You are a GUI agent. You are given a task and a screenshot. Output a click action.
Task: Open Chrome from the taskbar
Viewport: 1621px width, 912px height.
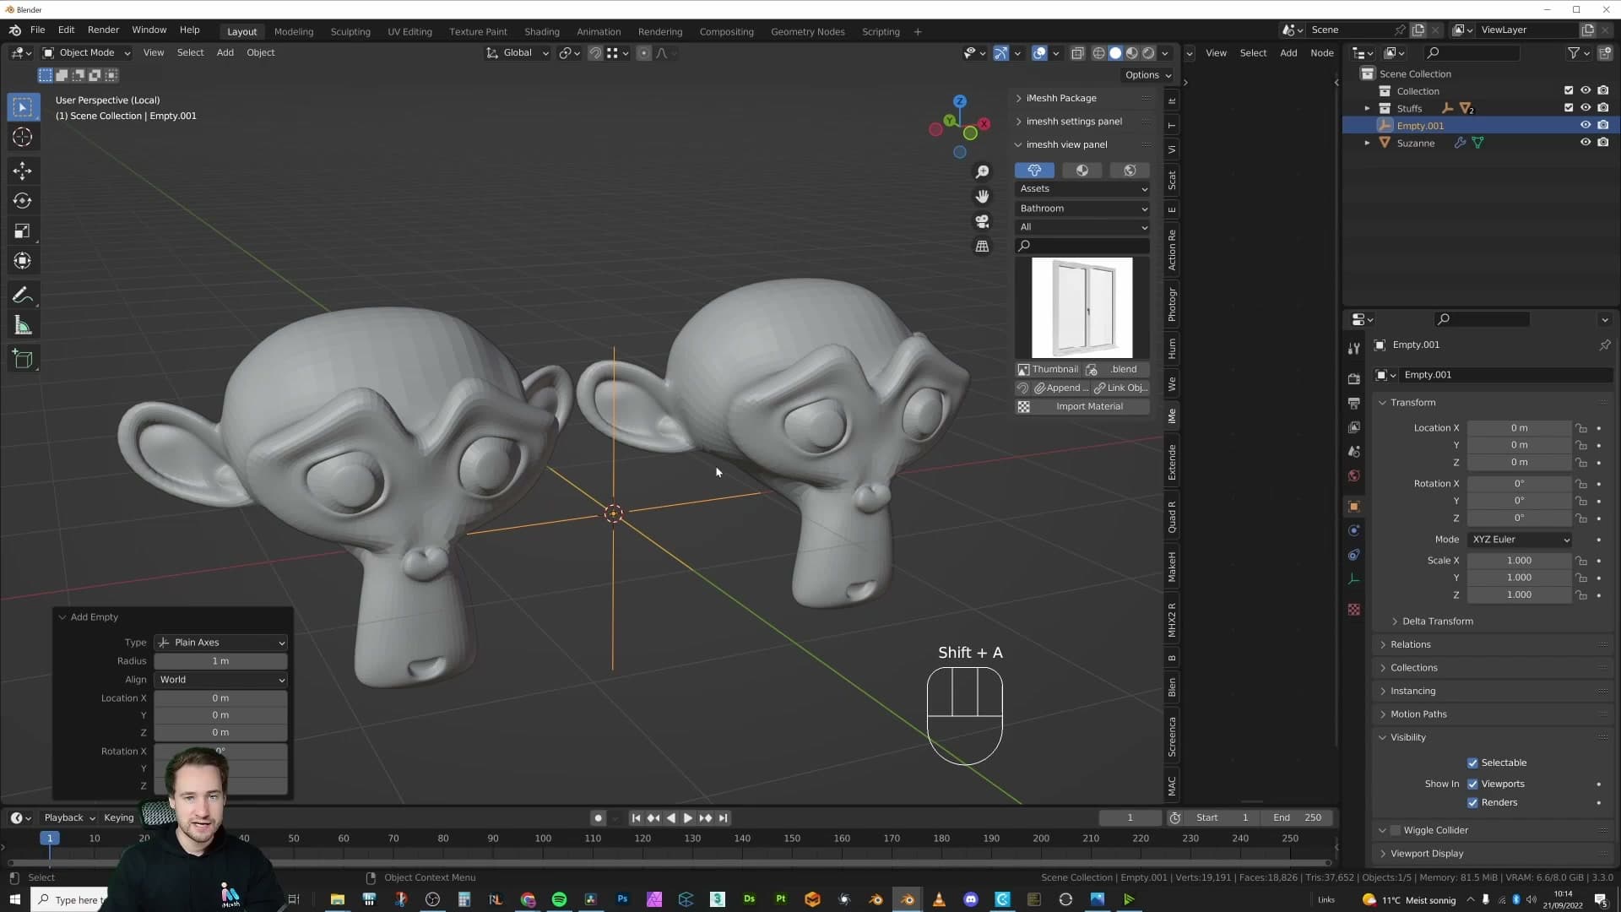point(528,899)
